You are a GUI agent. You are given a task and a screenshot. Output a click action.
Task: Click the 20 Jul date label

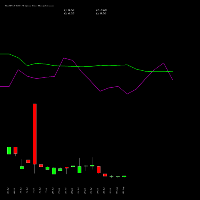pos(53,190)
